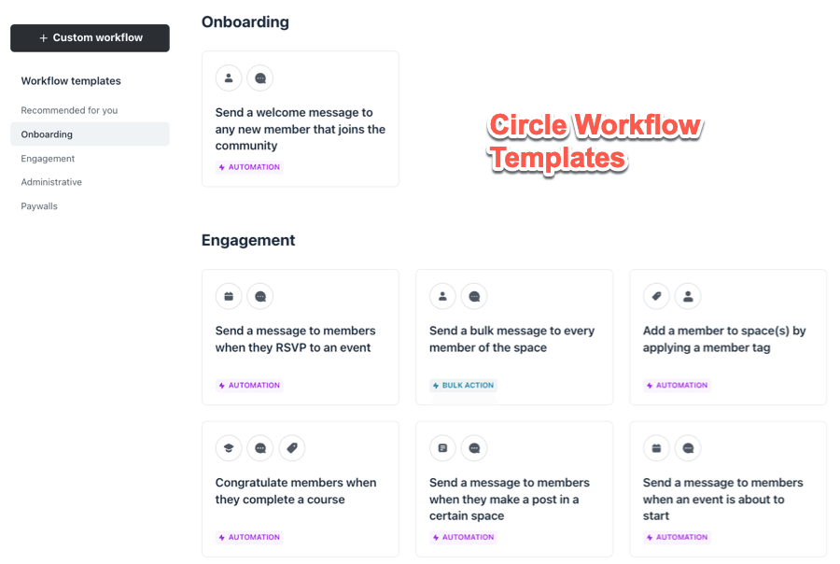Select the Onboarding sidebar item
840x564 pixels.
47,134
